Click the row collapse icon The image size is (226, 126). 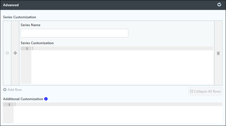click(x=7, y=53)
